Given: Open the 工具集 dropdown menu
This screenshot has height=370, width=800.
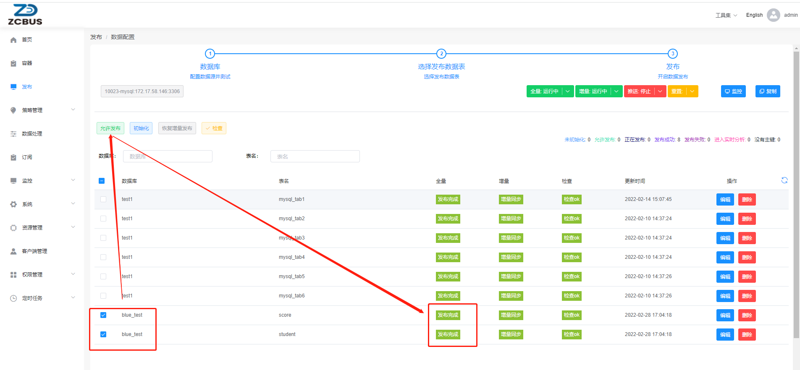Looking at the screenshot, I should click(x=726, y=15).
